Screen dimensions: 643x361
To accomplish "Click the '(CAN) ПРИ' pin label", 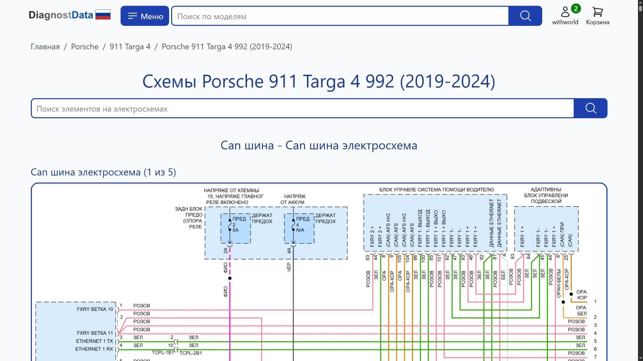I will click(562, 235).
